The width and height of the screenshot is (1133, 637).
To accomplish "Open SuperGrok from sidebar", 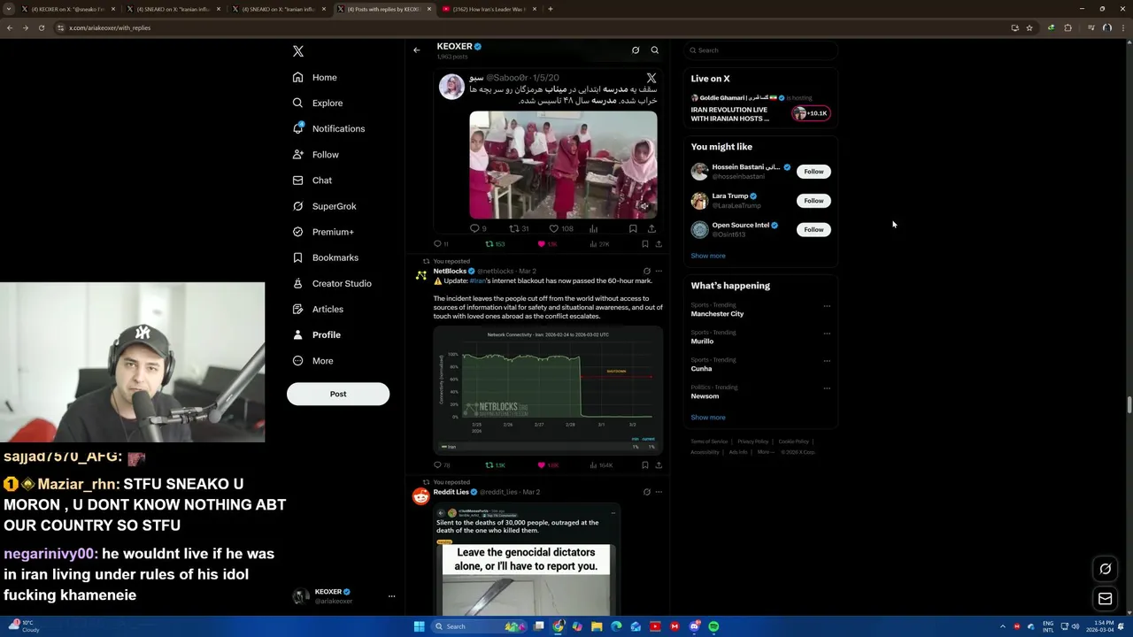I will 324,206.
